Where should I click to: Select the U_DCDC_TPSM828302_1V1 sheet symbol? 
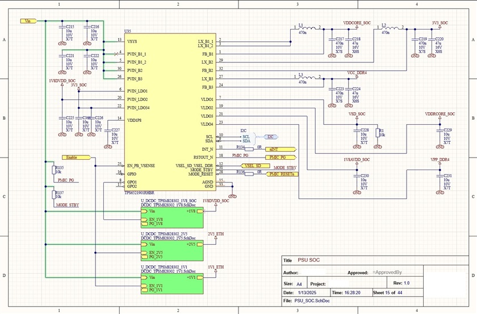point(172,283)
